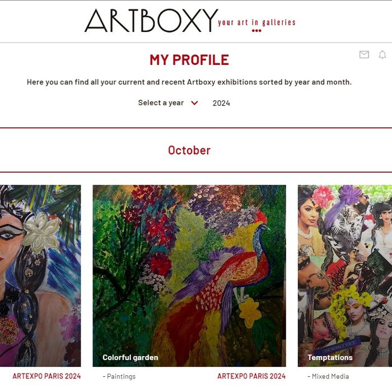Click the MY PROFILE heading
392x392 pixels.
point(189,60)
